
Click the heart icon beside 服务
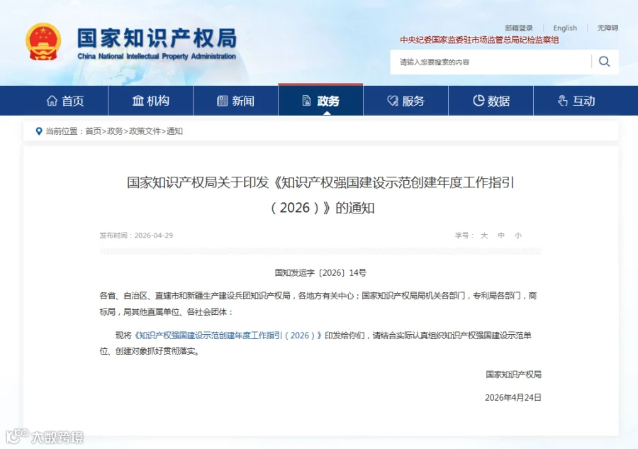[x=393, y=101]
